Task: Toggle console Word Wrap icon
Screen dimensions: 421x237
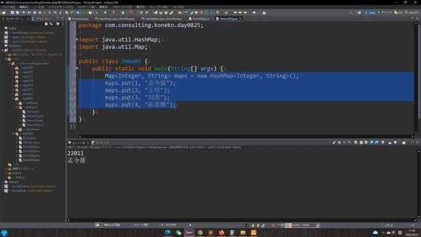Action: (366, 142)
